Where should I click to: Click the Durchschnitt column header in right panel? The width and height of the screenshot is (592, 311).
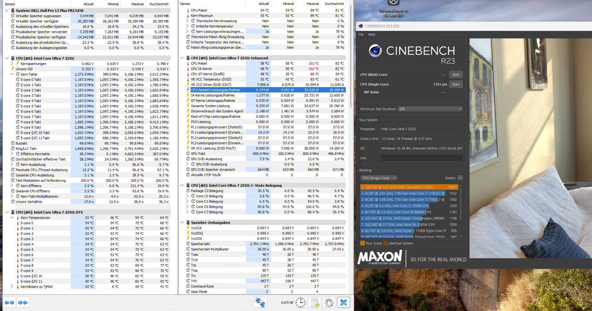coord(334,4)
